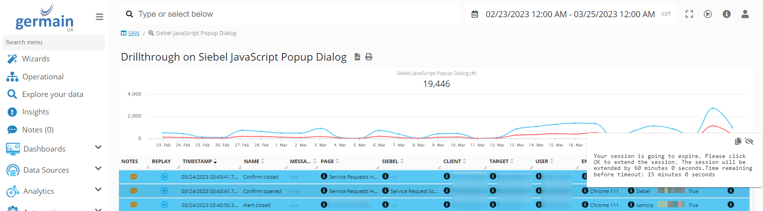The image size is (763, 211).
Task: Open the date range picker
Action: (x=570, y=14)
